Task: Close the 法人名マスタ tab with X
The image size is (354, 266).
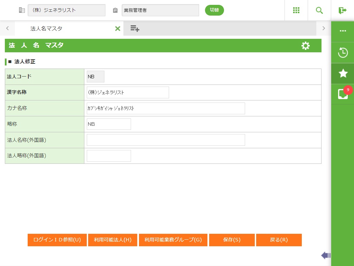Action: tap(118, 28)
